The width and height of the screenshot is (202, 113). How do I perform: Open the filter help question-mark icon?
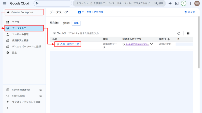pos(179,33)
